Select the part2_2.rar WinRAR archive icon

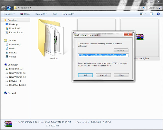pos(139,37)
